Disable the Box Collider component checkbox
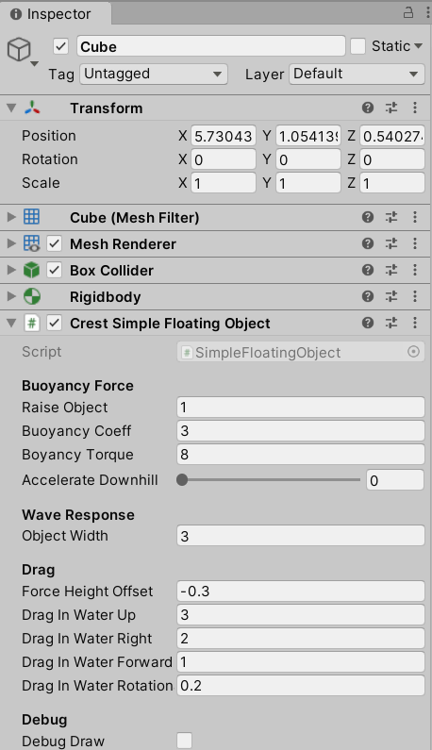Screen dimensions: 432x750 point(54,270)
